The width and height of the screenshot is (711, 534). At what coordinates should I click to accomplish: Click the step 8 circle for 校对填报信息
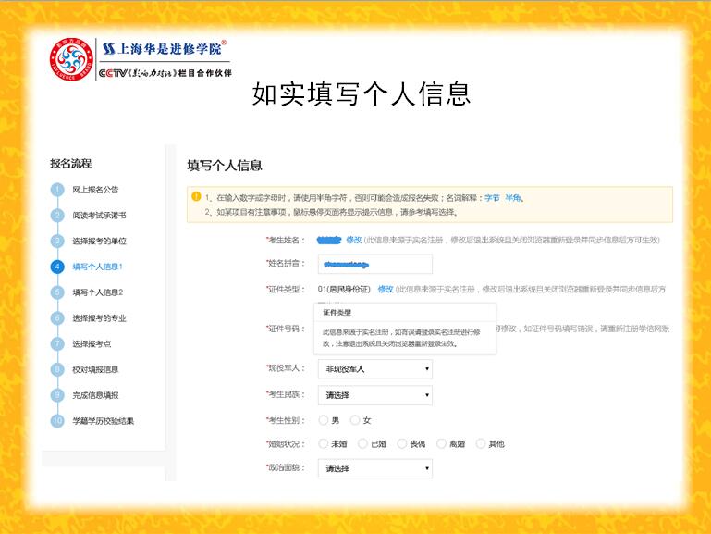(x=57, y=370)
